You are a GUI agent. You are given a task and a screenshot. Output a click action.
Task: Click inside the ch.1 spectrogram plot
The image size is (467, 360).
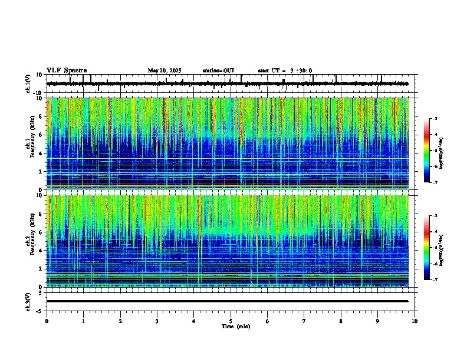(x=228, y=144)
